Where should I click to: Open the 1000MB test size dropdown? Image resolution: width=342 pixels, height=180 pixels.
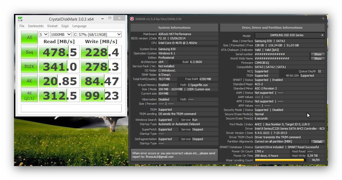click(x=61, y=35)
